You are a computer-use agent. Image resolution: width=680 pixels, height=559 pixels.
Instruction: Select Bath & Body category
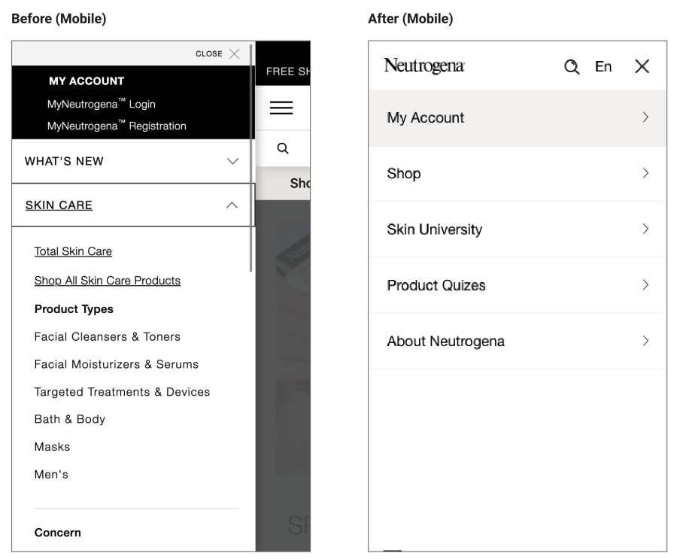tap(70, 419)
